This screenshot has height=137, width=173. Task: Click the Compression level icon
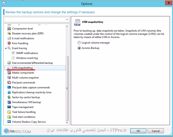point(9,29)
